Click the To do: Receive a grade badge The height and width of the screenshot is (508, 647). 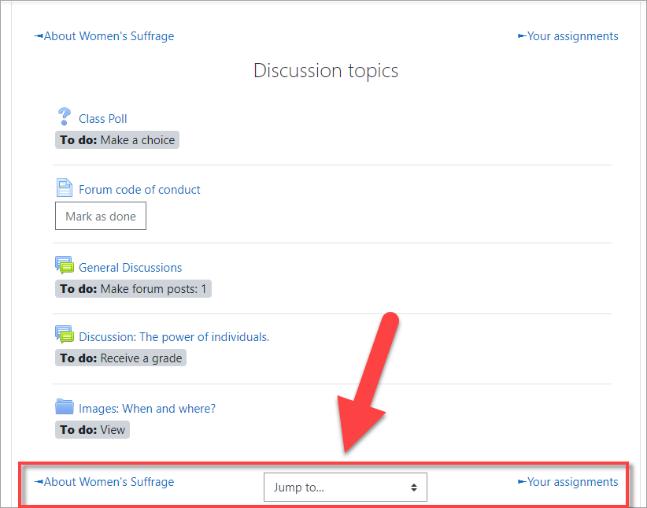[x=121, y=358]
